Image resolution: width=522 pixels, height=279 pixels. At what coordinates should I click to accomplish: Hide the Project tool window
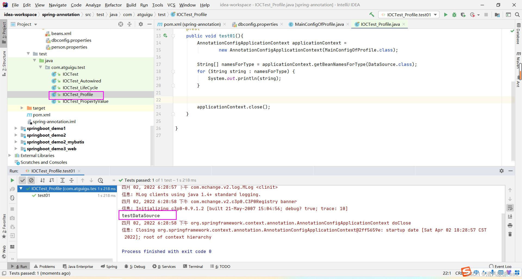click(x=150, y=24)
